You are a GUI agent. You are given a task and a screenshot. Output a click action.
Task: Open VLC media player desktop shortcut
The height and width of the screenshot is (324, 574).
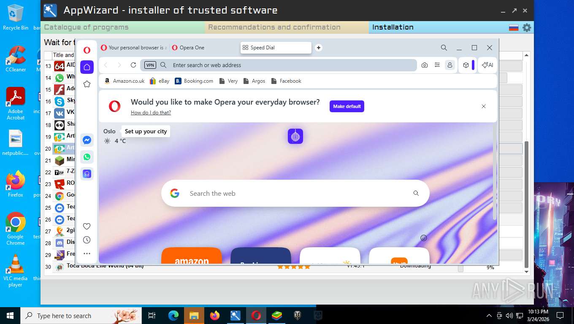coord(16,270)
